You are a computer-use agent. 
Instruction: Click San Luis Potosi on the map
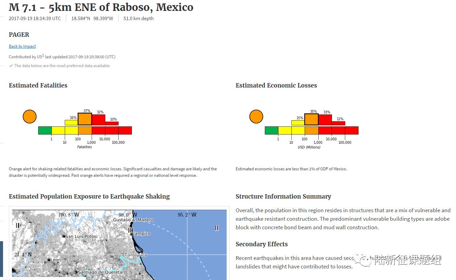(x=81, y=236)
